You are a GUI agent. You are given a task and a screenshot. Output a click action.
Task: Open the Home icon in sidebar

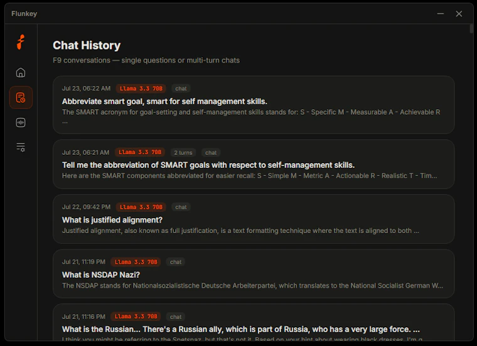tap(21, 73)
